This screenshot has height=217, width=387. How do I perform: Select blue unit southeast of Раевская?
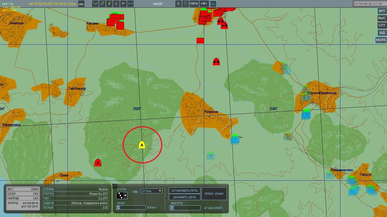click(x=235, y=139)
